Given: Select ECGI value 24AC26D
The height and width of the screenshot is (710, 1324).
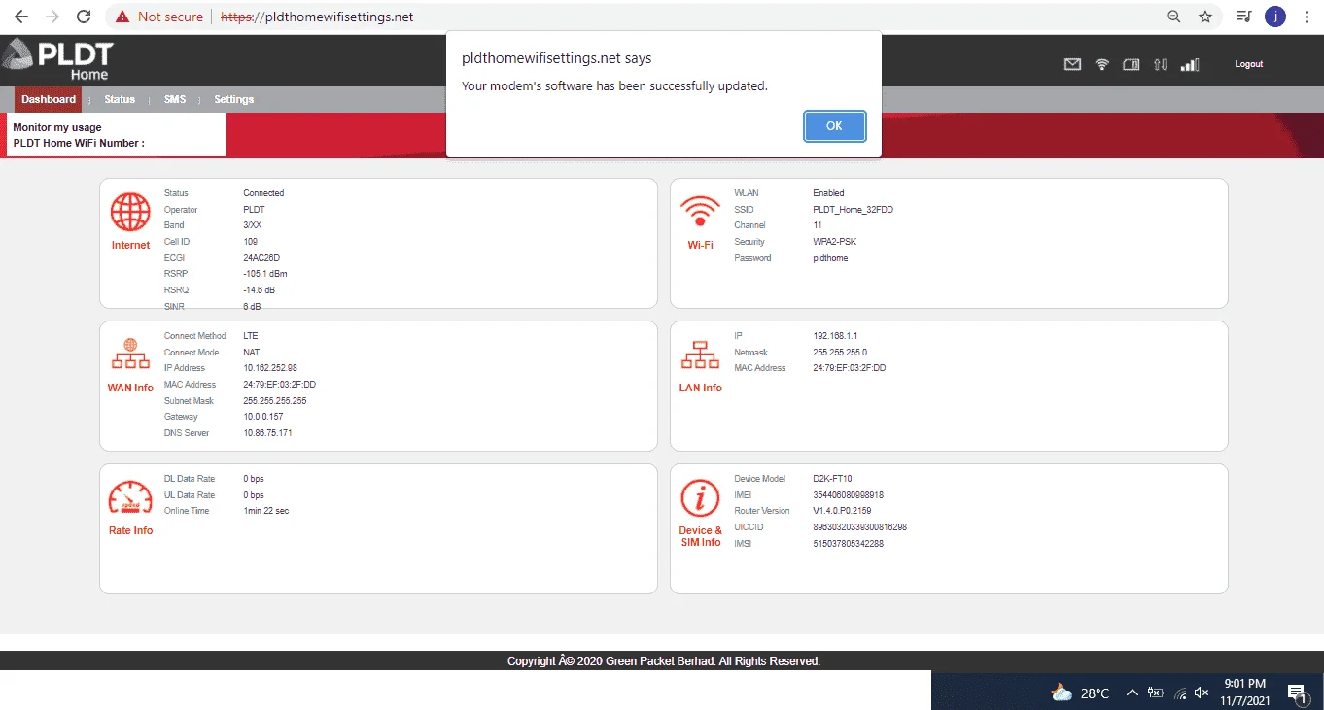Looking at the screenshot, I should coord(261,258).
